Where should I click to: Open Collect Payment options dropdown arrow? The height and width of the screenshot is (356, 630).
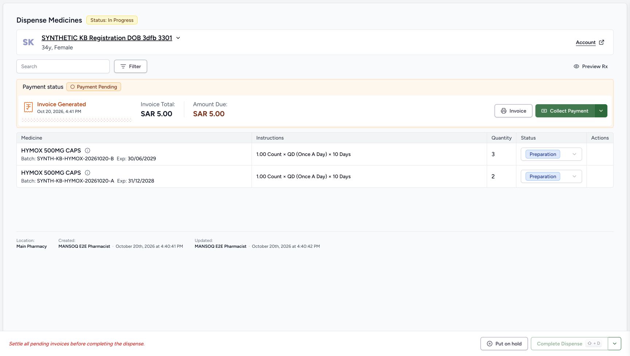(x=601, y=111)
